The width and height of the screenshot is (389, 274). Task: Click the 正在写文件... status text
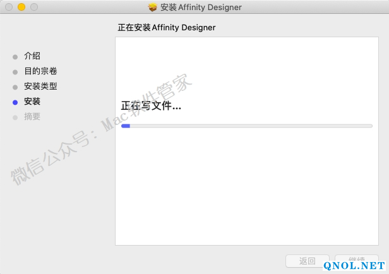pos(151,106)
